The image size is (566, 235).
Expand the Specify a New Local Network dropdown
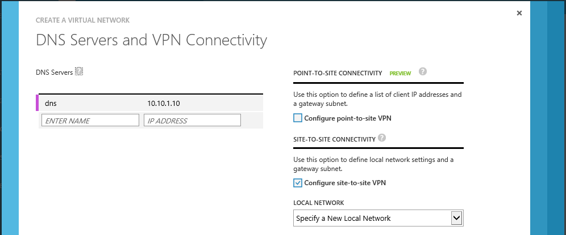click(455, 218)
